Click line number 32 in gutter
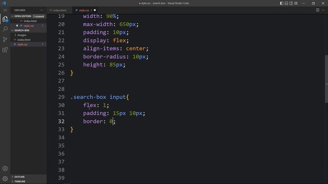 pyautogui.click(x=61, y=122)
